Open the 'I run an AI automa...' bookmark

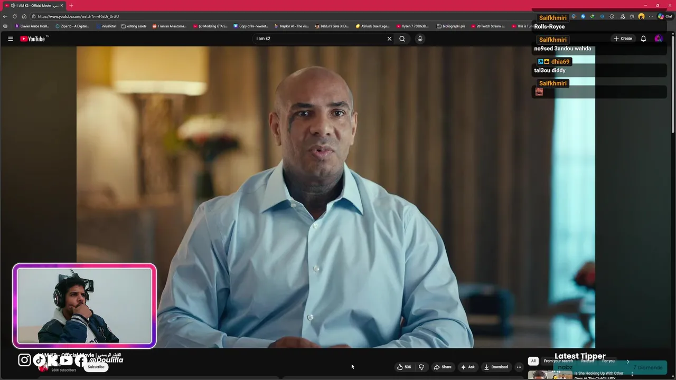point(170,26)
